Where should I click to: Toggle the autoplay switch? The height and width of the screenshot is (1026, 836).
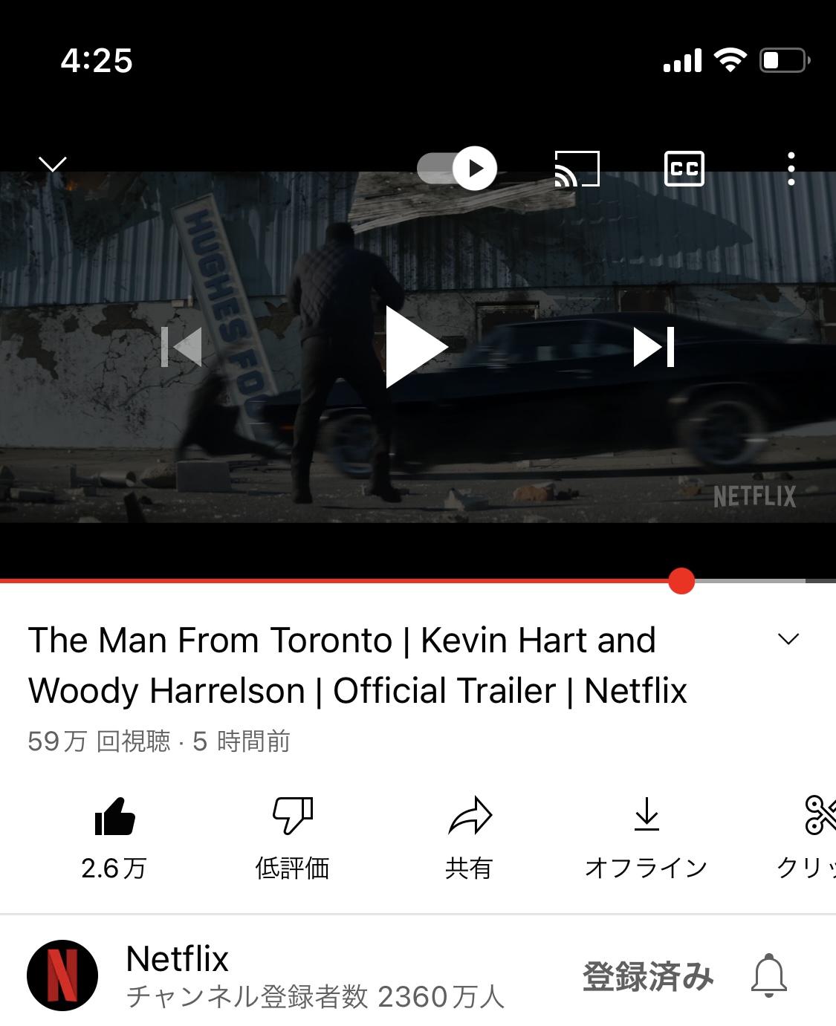457,169
